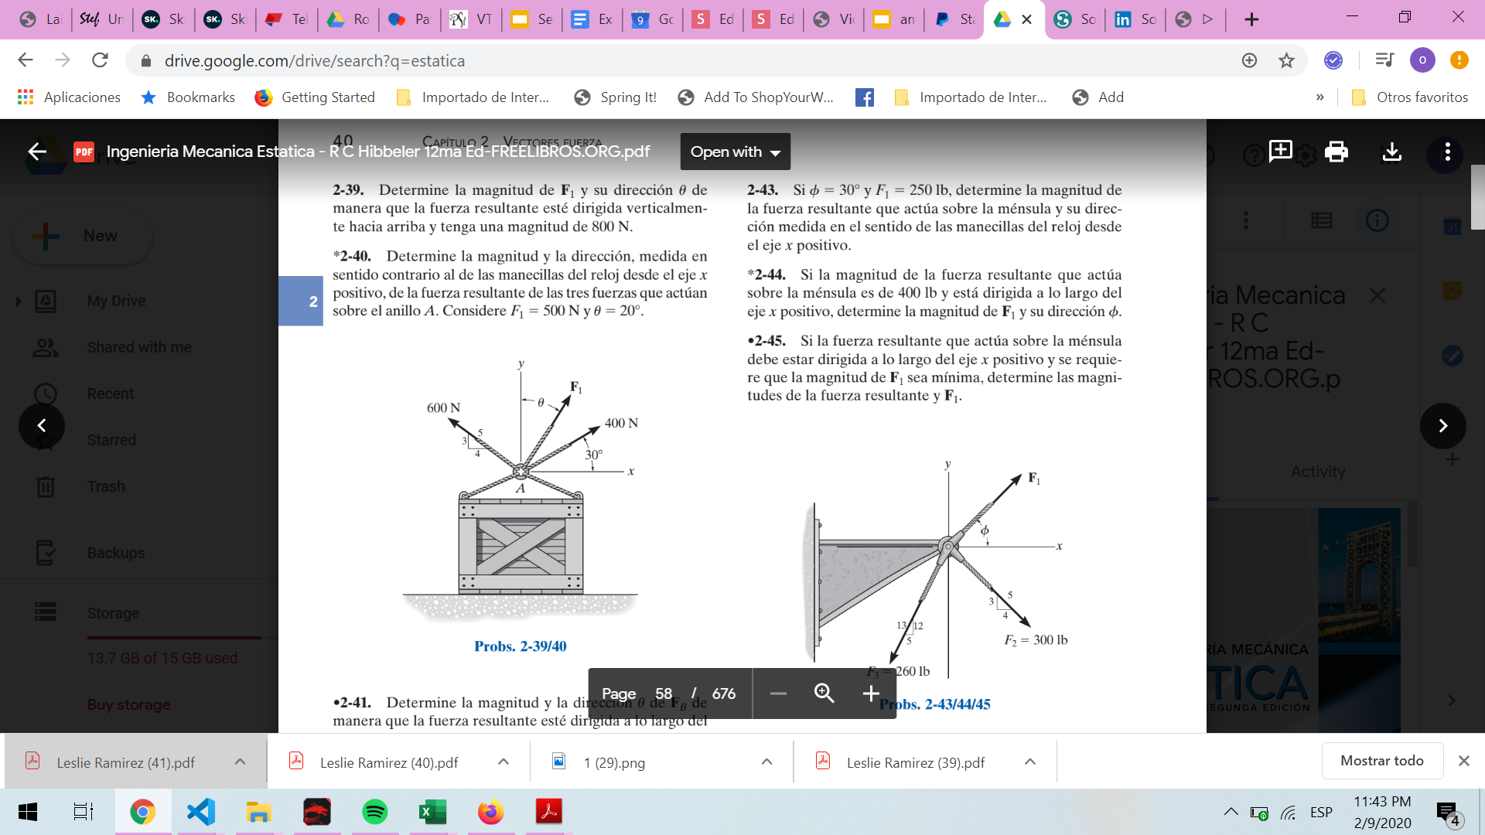Image resolution: width=1485 pixels, height=835 pixels.
Task: Click the page number field showing 58
Action: coord(664,694)
